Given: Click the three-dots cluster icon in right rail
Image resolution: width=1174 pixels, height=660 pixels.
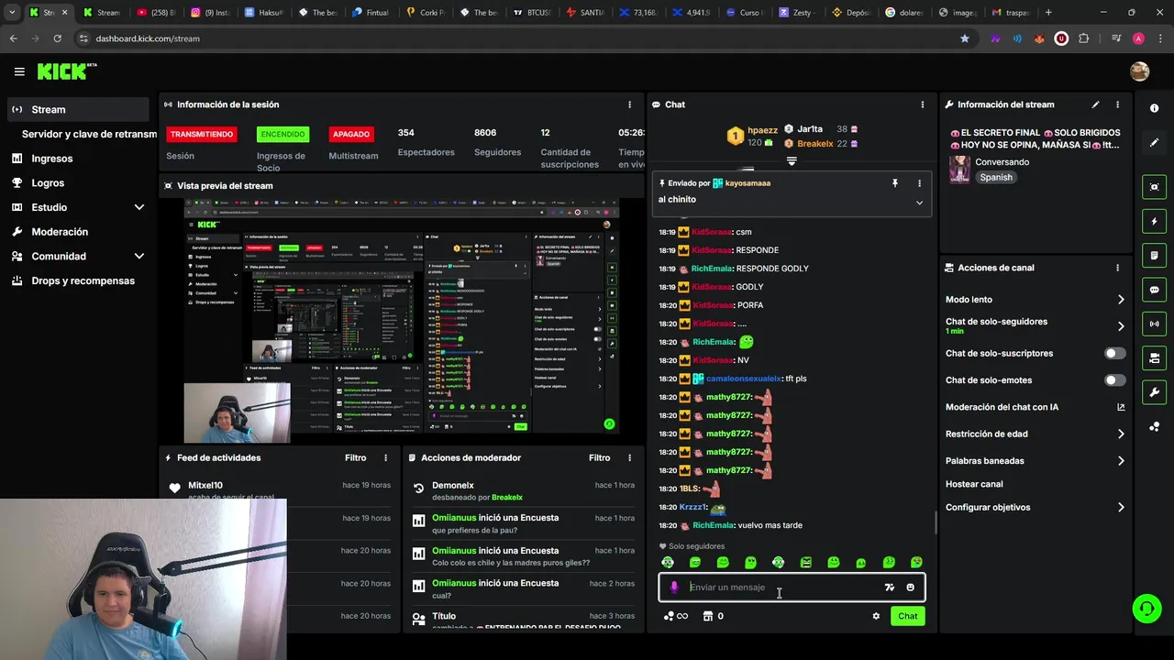Looking at the screenshot, I should pos(1154,427).
